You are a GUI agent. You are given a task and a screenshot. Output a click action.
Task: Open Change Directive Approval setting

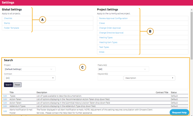pos(111,33)
